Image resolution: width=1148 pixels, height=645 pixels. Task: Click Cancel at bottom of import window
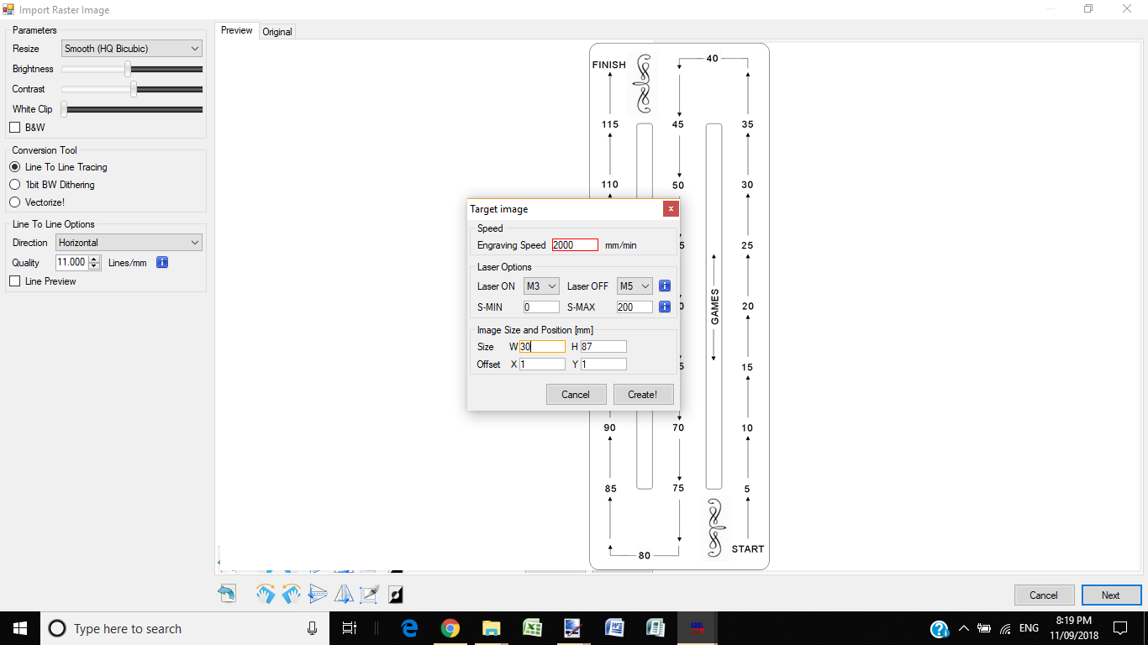(x=1044, y=595)
